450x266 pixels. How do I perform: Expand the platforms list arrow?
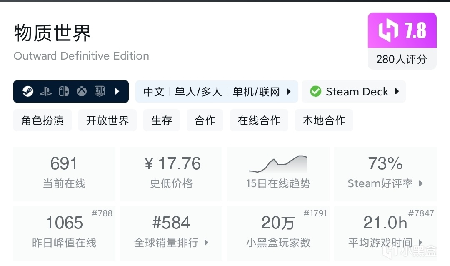tap(117, 91)
